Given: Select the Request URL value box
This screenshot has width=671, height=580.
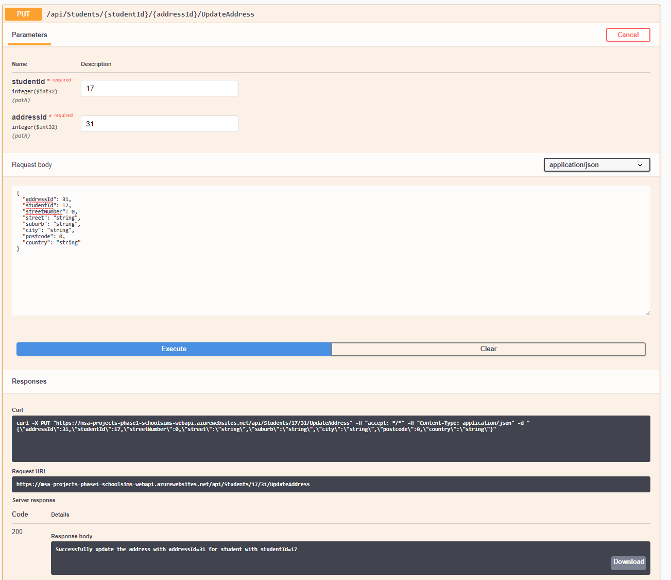Looking at the screenshot, I should (x=331, y=484).
